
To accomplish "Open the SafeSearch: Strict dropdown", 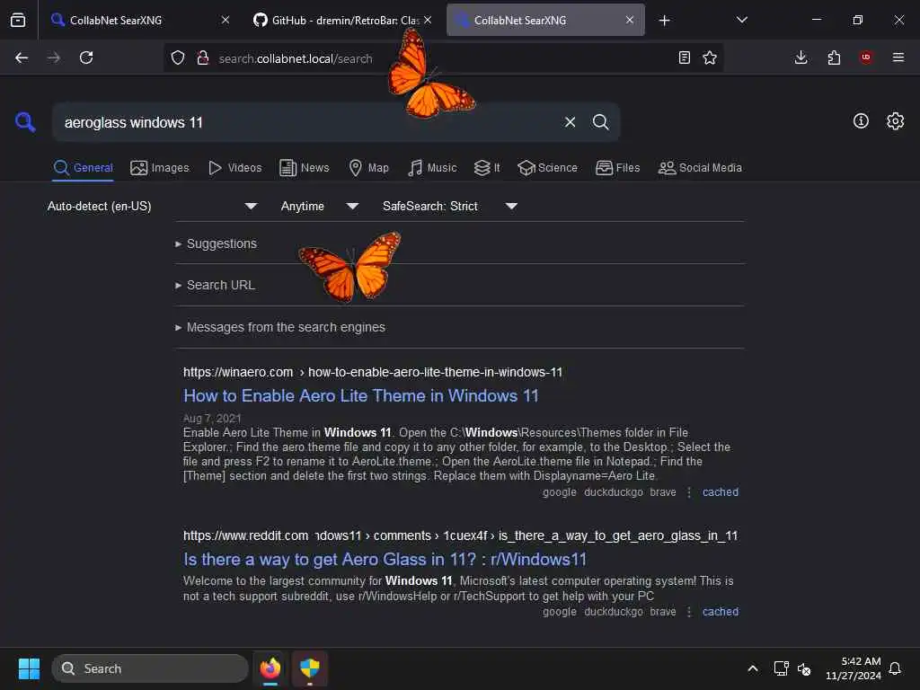I will tap(450, 206).
